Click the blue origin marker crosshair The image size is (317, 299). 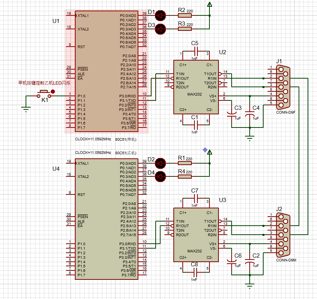[205, 150]
